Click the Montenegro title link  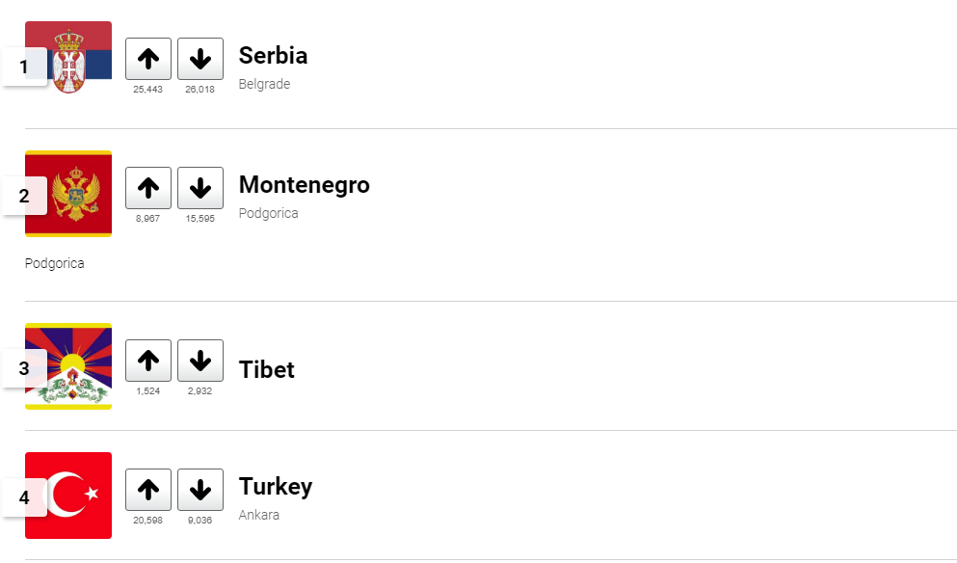(304, 185)
